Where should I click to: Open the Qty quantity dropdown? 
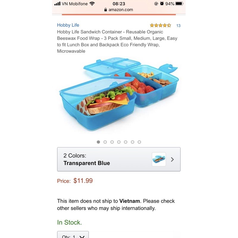[x=73, y=236]
